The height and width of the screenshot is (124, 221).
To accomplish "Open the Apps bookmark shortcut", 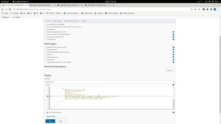I will click(x=5, y=13).
